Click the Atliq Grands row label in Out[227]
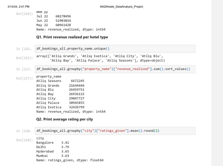 pyautogui.click(x=48, y=85)
